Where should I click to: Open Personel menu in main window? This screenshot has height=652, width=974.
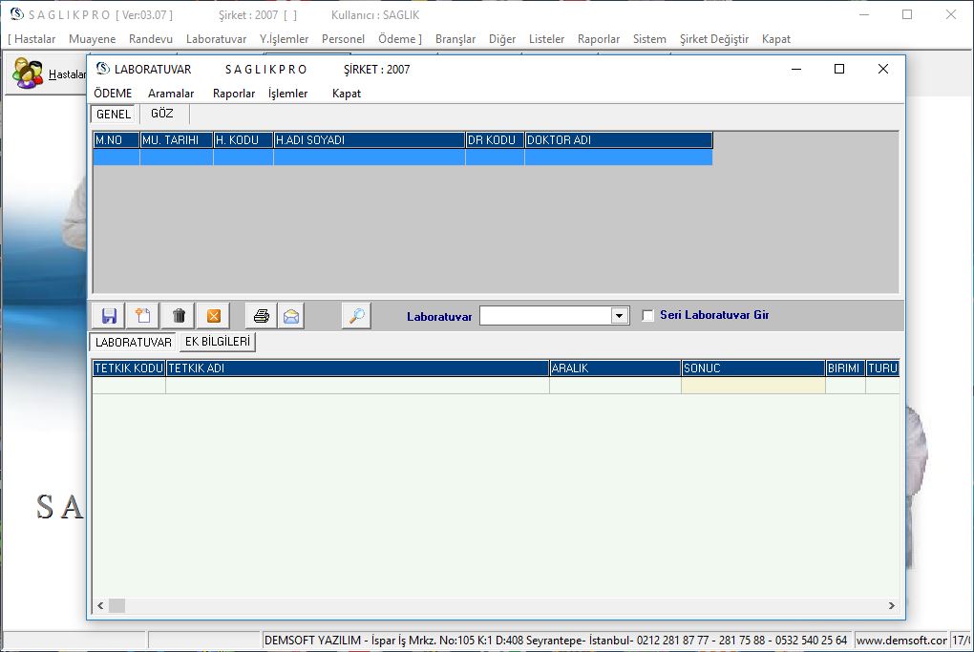pos(343,39)
